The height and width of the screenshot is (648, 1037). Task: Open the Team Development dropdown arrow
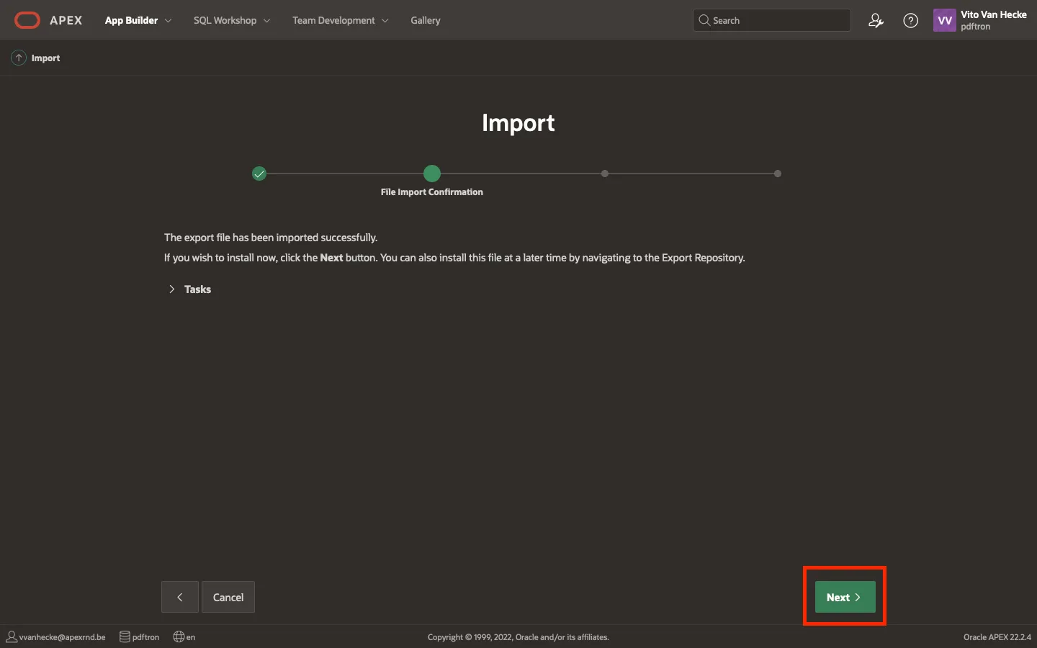click(385, 21)
